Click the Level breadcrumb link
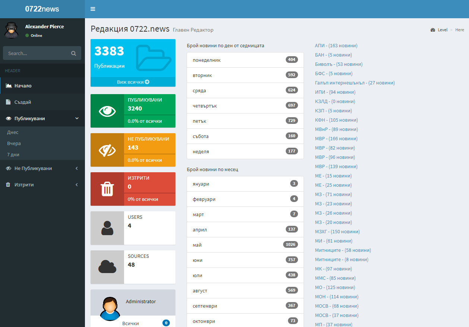This screenshot has height=327, width=469. click(x=443, y=30)
